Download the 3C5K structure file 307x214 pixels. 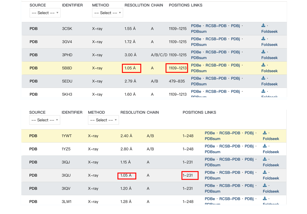click(263, 25)
